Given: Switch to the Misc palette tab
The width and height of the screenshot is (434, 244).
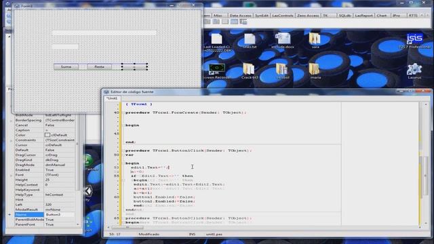Looking at the screenshot, I should click(x=218, y=16).
